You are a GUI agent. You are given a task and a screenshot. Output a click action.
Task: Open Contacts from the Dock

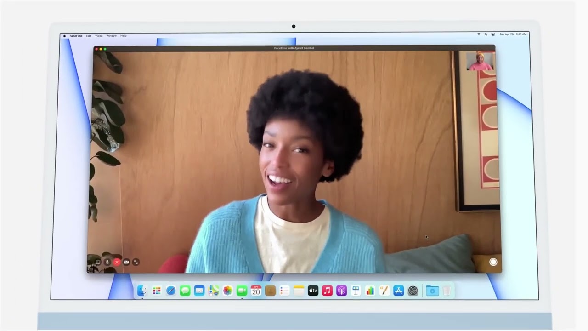271,291
